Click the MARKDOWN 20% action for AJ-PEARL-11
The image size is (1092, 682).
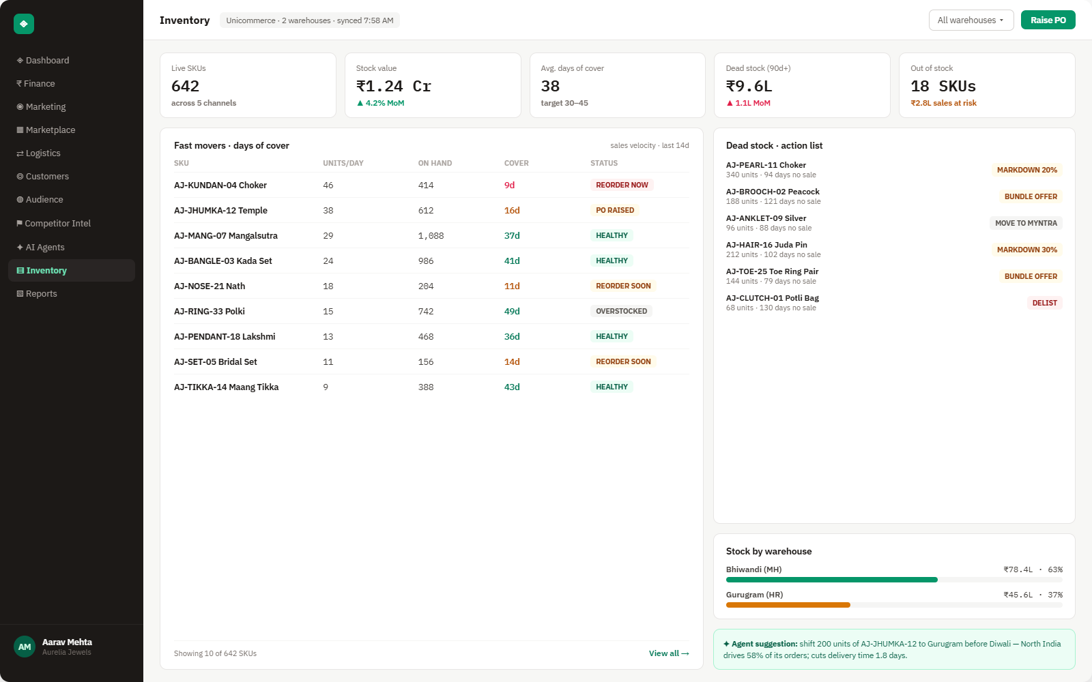1026,170
